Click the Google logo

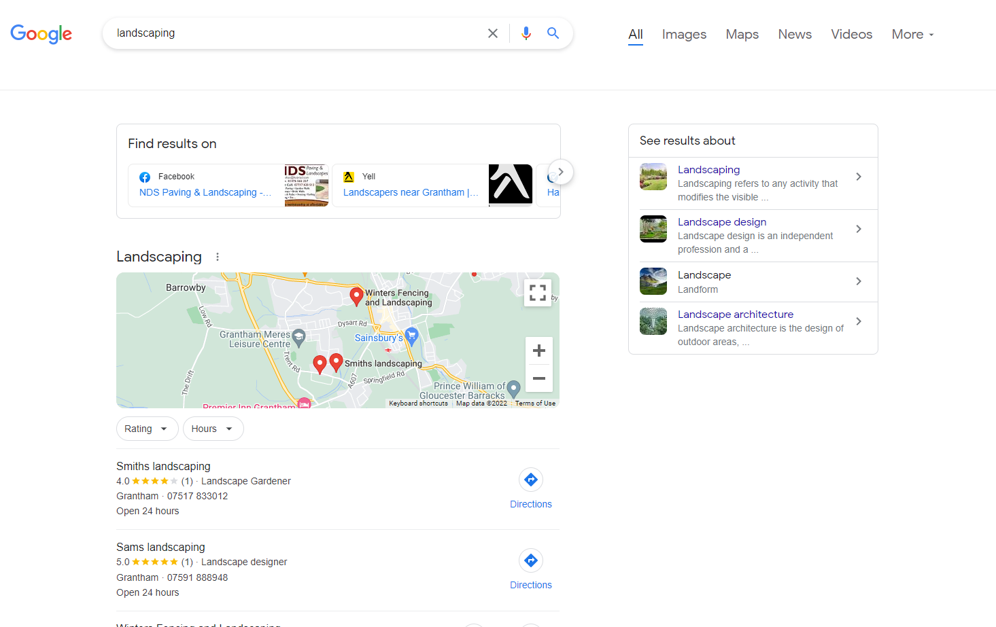click(x=41, y=34)
